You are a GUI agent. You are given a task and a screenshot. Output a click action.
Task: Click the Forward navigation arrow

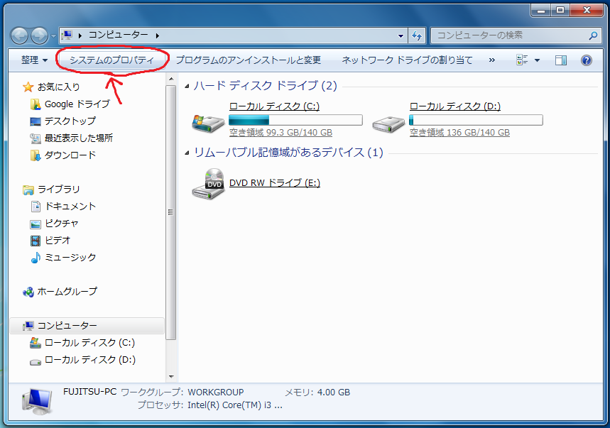[39, 35]
